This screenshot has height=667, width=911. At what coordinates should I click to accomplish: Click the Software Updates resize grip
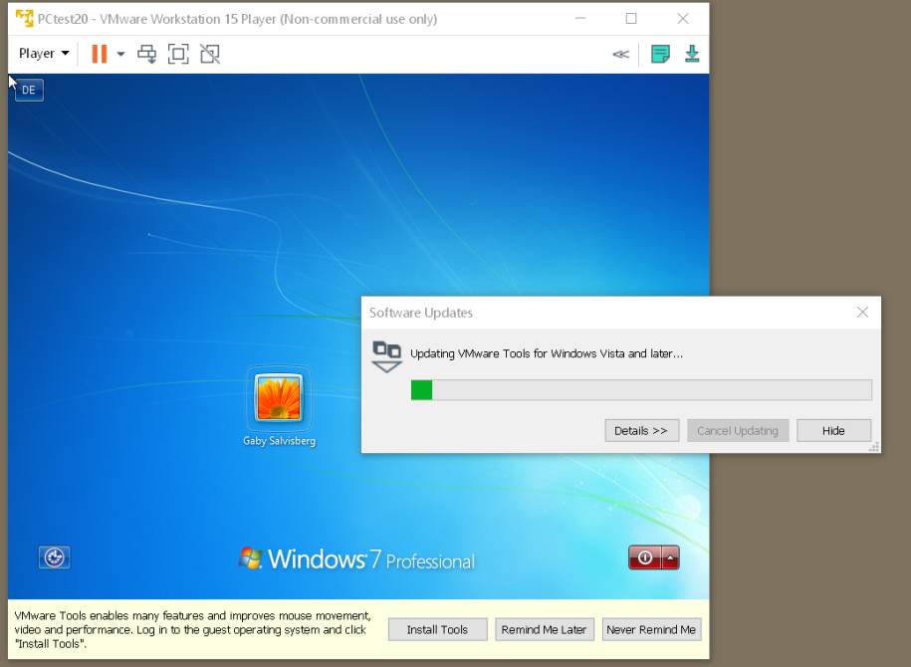[874, 447]
